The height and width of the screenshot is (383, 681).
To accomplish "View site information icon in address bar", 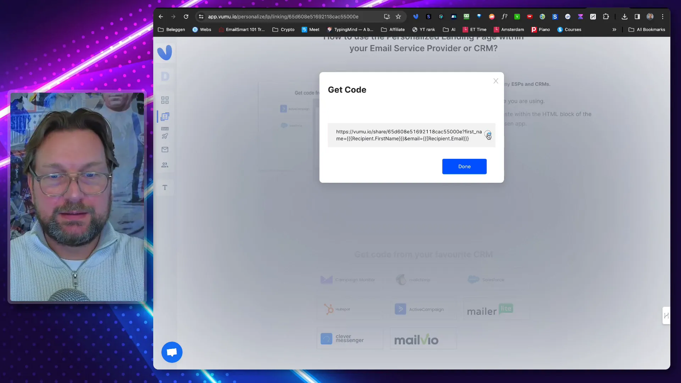I will (x=201, y=17).
